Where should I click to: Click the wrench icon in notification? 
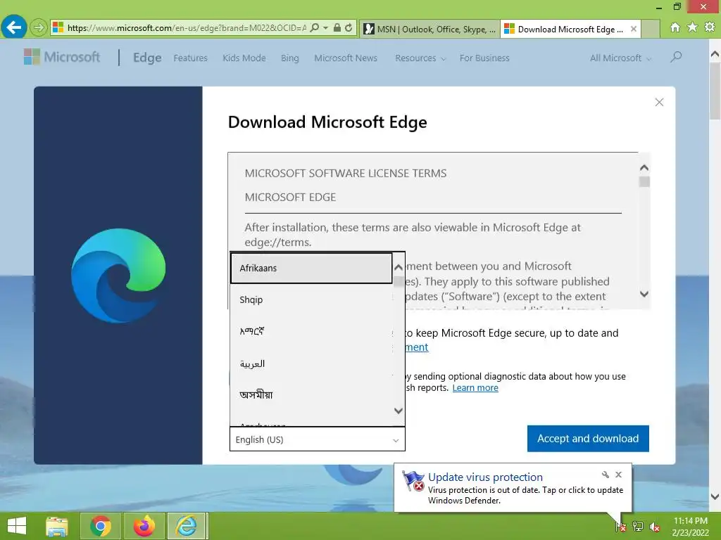pyautogui.click(x=605, y=475)
